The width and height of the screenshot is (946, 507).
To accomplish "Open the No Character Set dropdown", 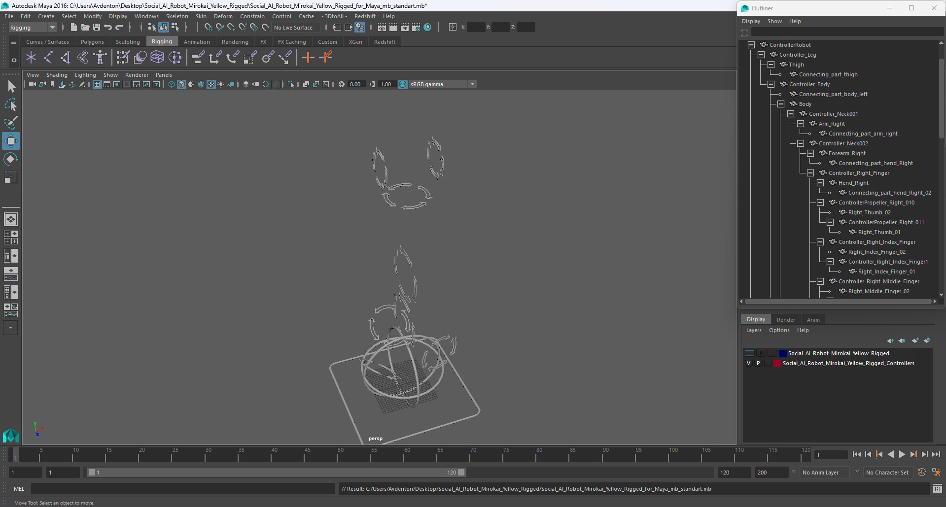I will tap(888, 473).
